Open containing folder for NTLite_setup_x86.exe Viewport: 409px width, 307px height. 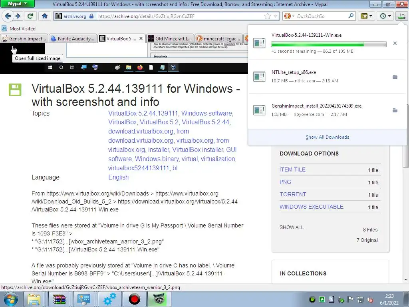pos(395,77)
